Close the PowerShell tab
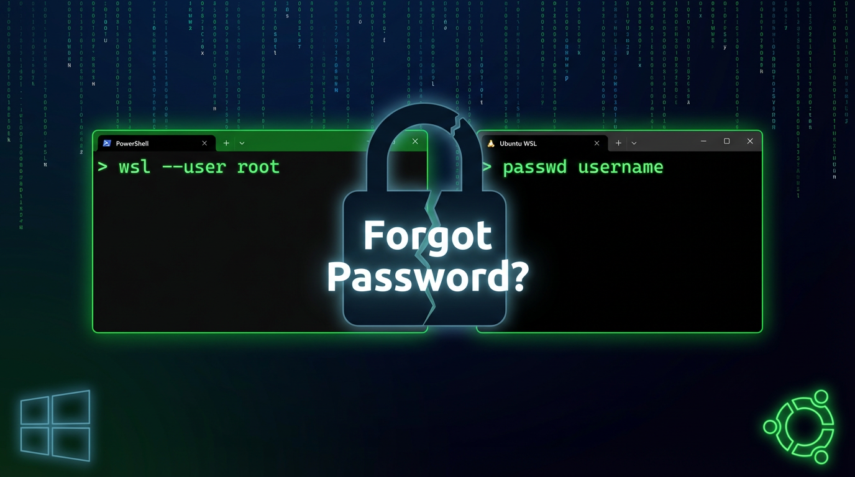Screen dimensions: 855x477 204,143
